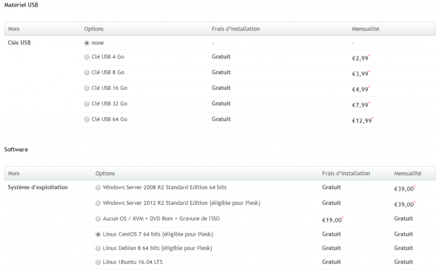
Task: Click the €2,99 monthly price
Action: pyautogui.click(x=360, y=58)
